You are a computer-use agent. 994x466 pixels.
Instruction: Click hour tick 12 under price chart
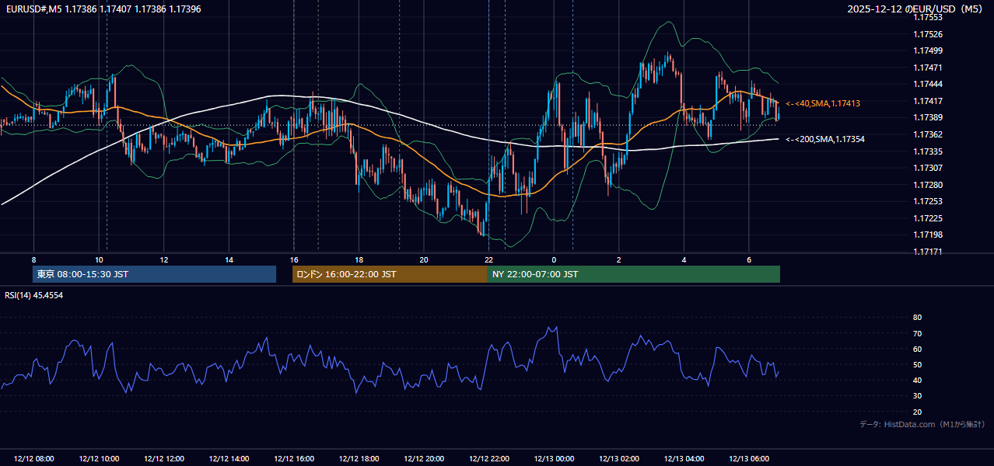[x=164, y=259]
